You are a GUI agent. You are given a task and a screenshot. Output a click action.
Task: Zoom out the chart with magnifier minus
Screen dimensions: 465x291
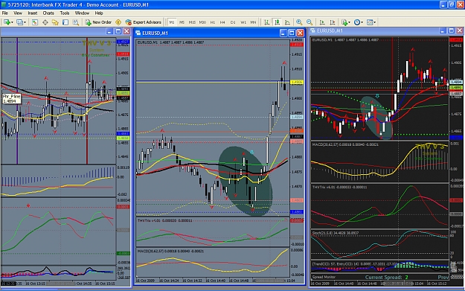(310, 22)
